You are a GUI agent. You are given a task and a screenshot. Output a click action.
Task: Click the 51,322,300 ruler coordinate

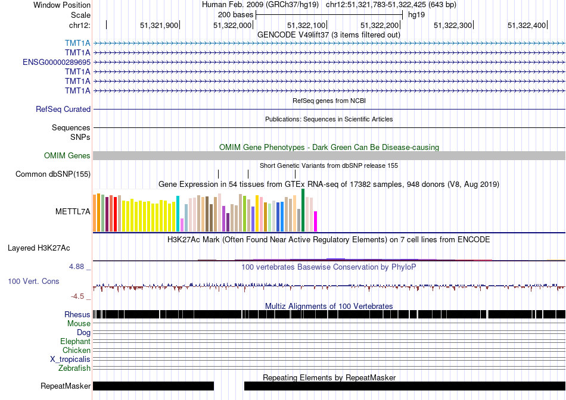453,25
